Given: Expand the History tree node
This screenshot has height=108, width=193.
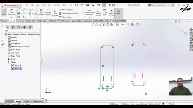Looking at the screenshot, I should click(x=6, y=37).
